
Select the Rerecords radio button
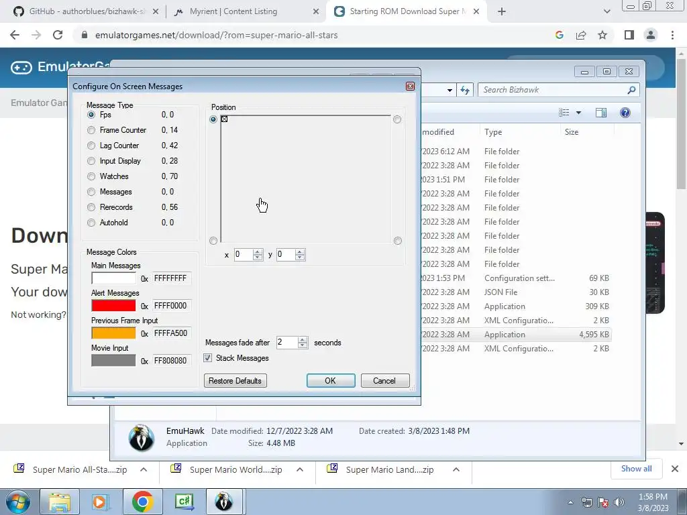(91, 207)
